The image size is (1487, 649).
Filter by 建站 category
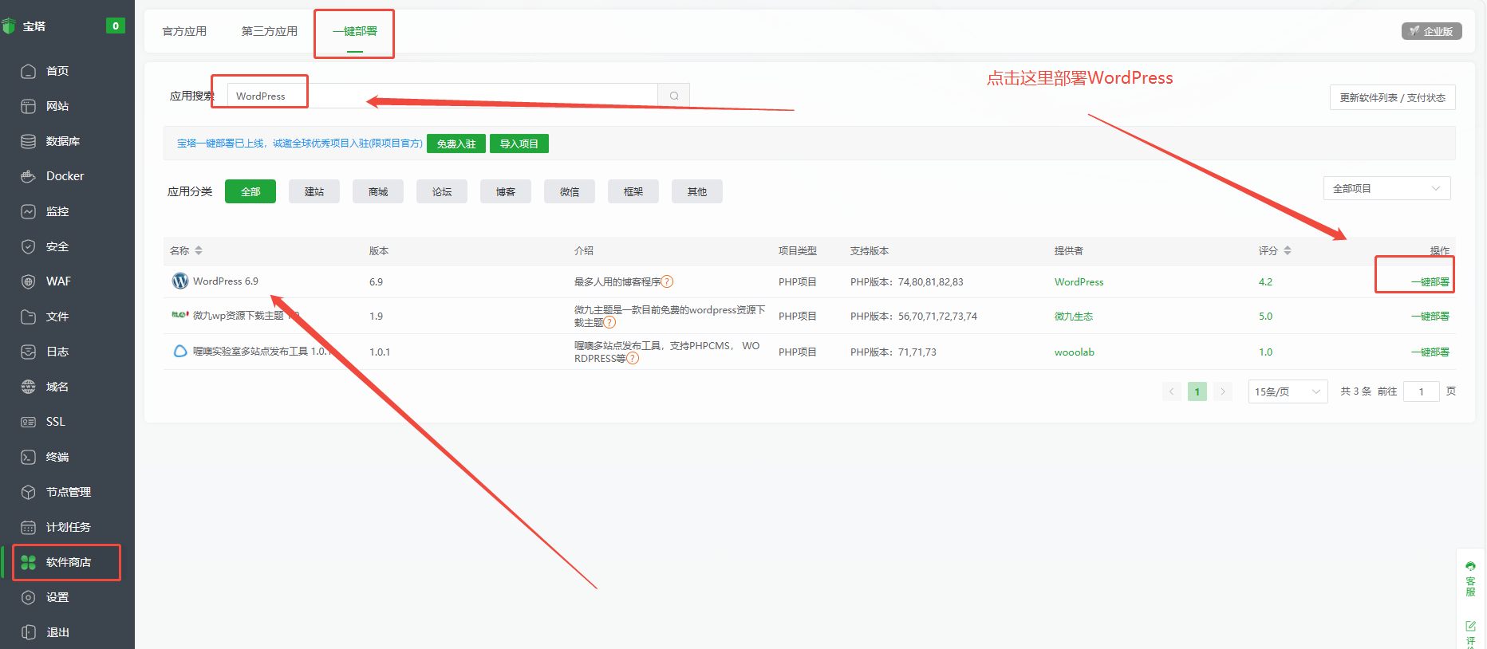coord(314,191)
